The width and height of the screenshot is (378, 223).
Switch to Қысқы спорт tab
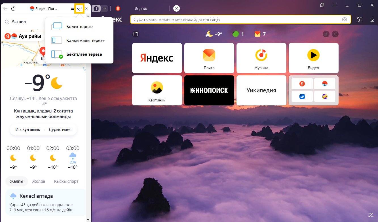tap(66, 181)
